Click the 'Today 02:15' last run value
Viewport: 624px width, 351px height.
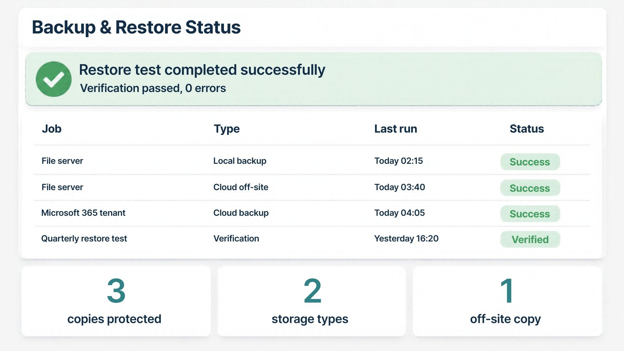click(398, 161)
